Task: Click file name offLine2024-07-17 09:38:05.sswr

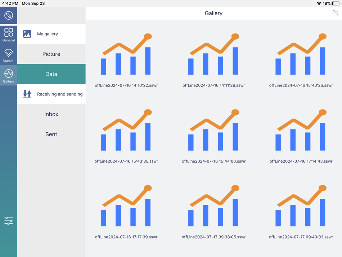Action: 214,237
